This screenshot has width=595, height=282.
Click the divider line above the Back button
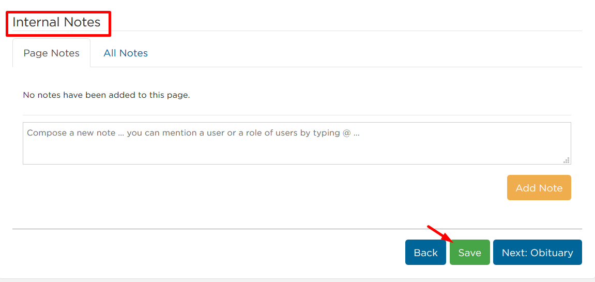coord(297,229)
